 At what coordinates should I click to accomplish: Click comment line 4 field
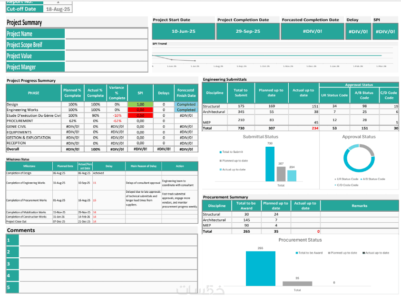pos(108,275)
